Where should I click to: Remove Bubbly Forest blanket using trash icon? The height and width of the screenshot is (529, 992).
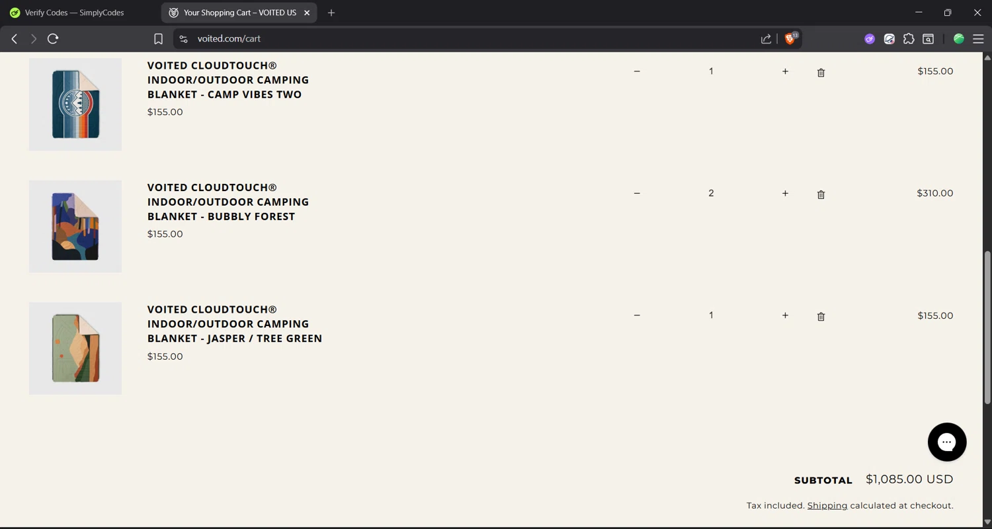pyautogui.click(x=821, y=194)
